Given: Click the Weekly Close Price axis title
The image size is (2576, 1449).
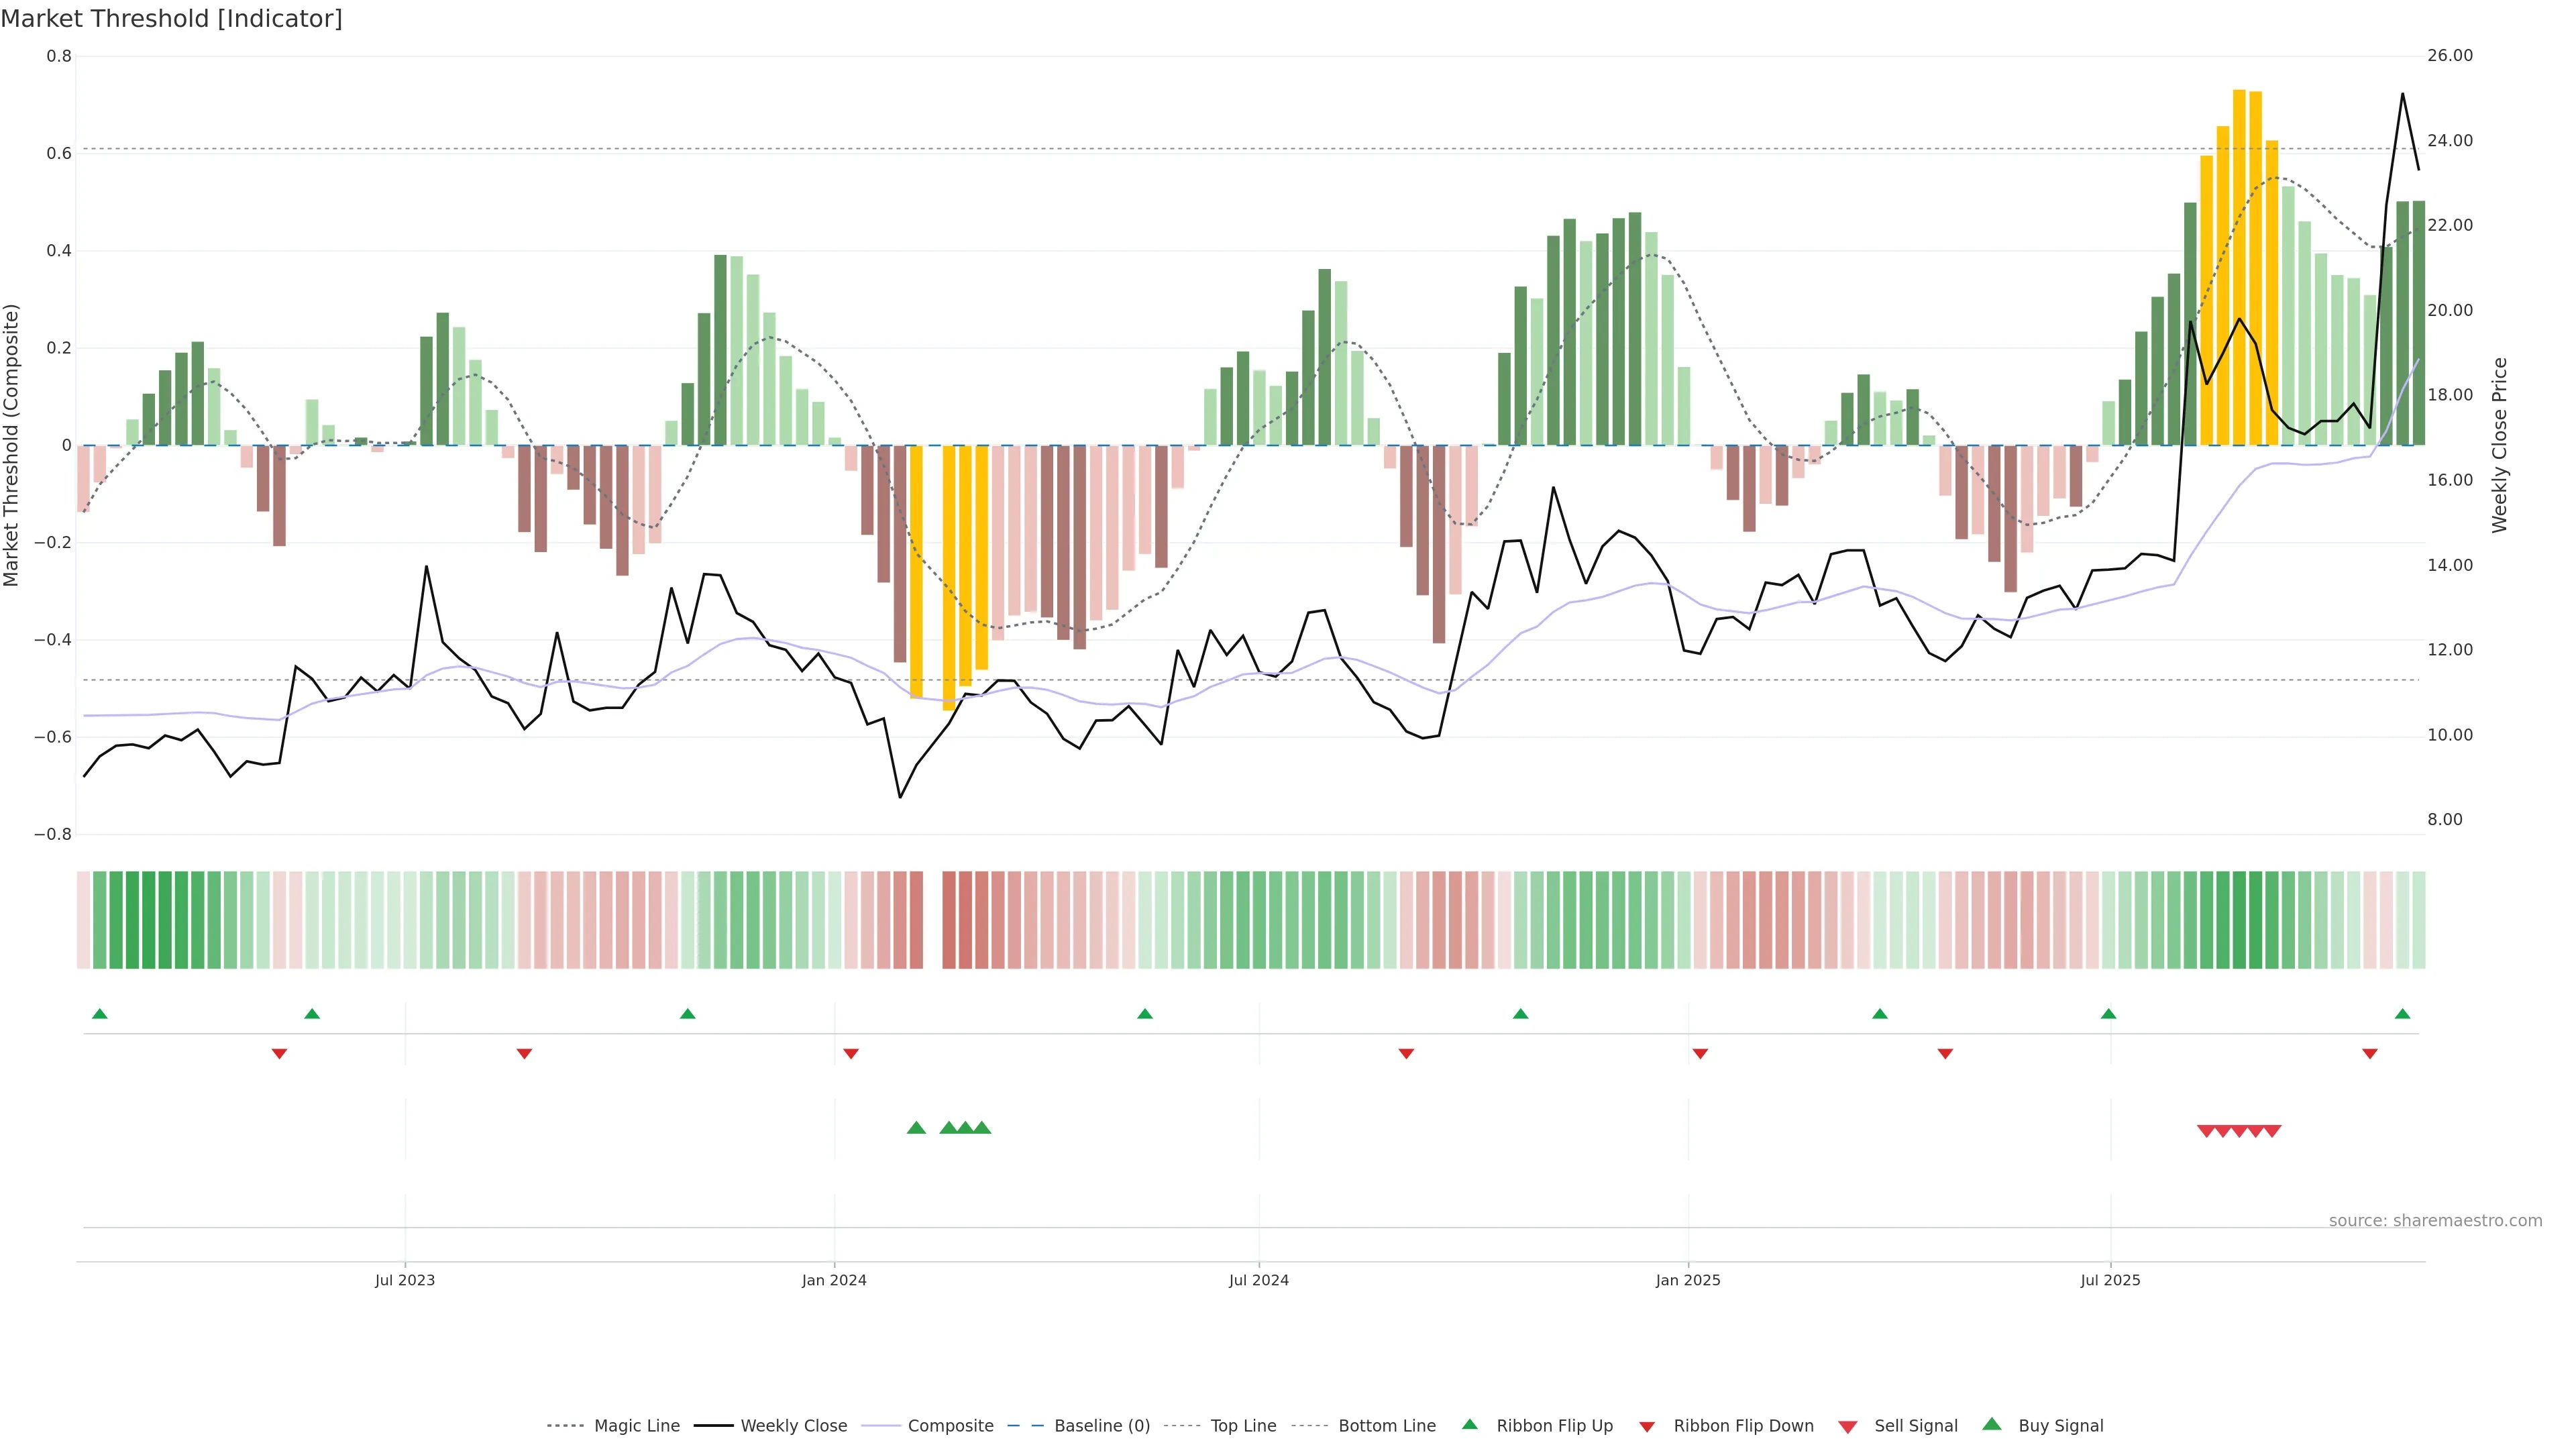Looking at the screenshot, I should click(2499, 445).
